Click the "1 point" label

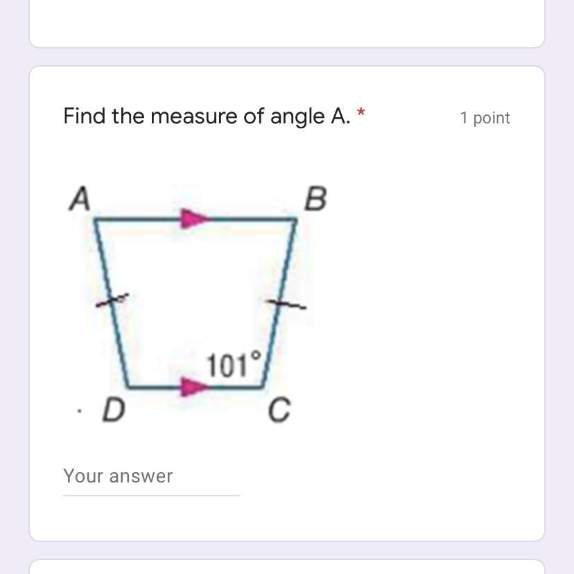(x=485, y=118)
